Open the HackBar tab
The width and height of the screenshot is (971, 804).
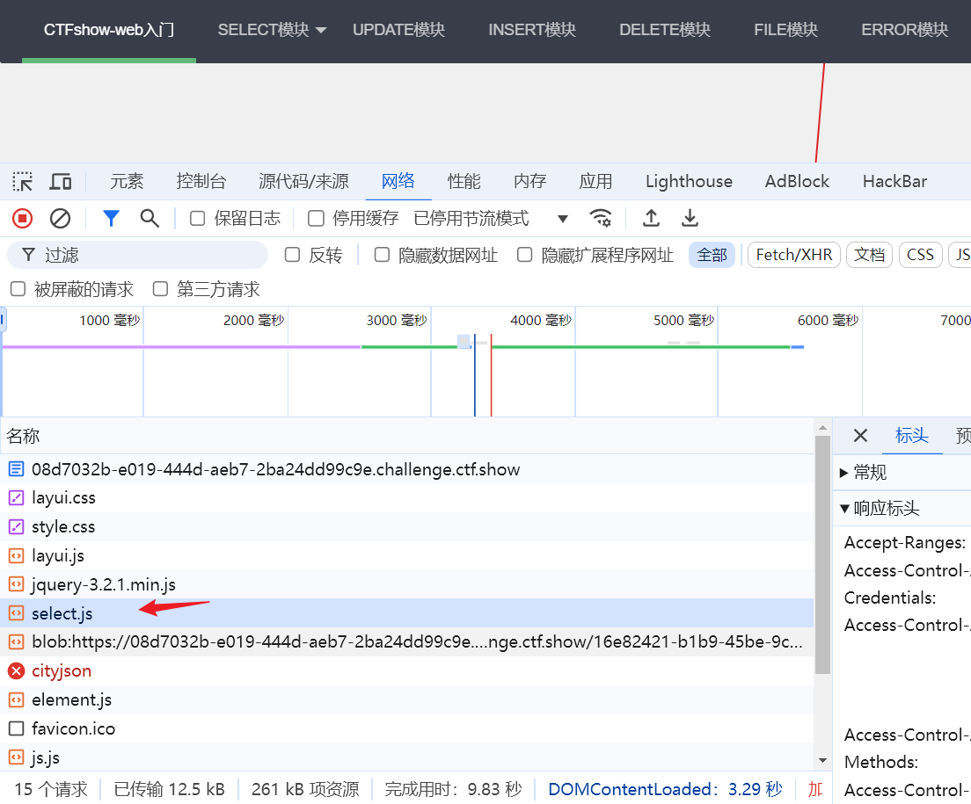pos(894,181)
